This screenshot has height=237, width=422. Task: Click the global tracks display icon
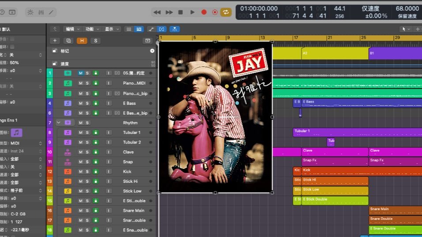coord(147,41)
